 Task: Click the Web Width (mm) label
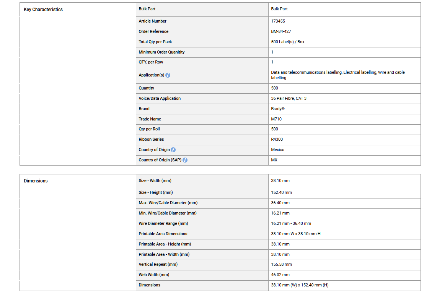[154, 275]
